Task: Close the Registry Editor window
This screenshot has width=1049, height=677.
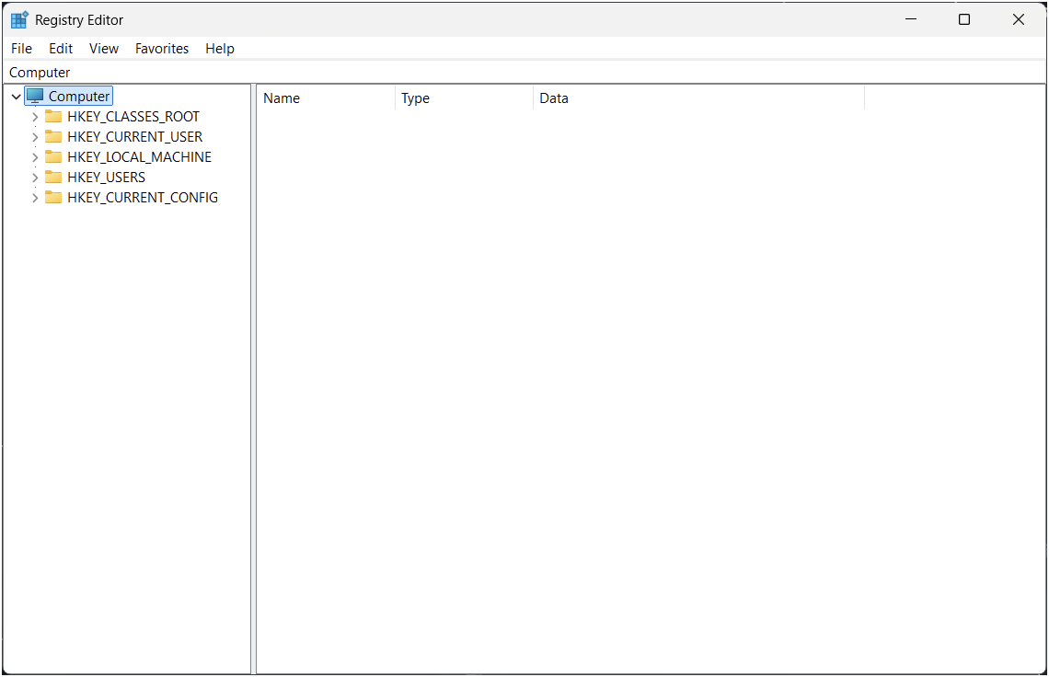Action: (x=1019, y=19)
